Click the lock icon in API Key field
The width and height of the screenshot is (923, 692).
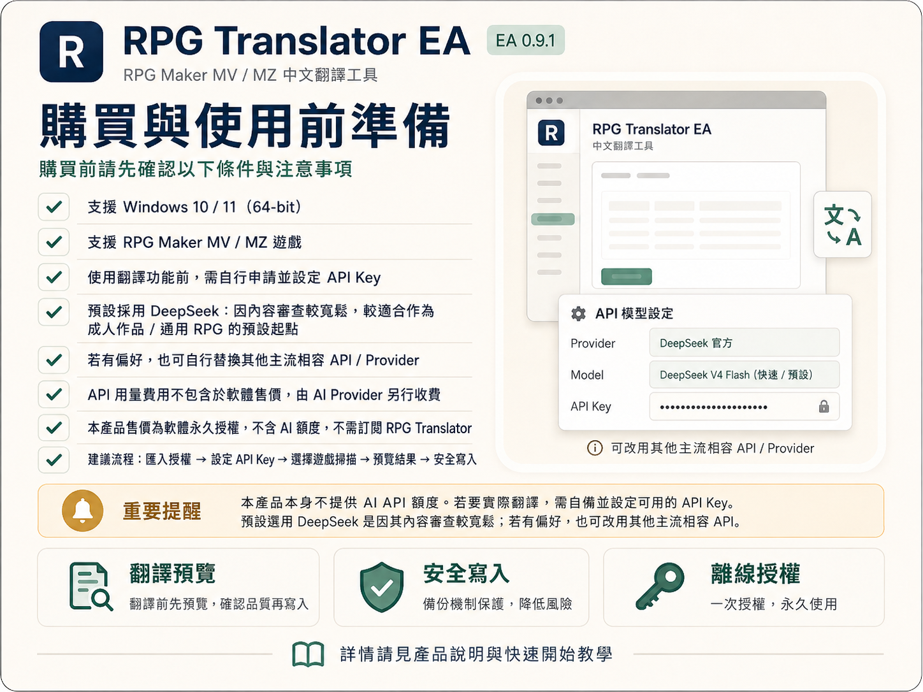coord(824,407)
